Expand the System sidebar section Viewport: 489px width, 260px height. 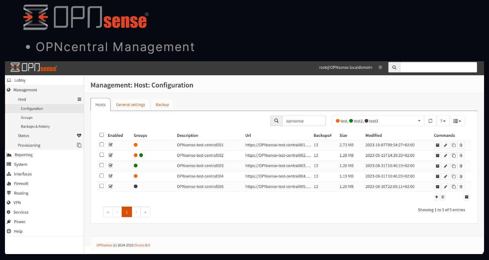(44, 164)
